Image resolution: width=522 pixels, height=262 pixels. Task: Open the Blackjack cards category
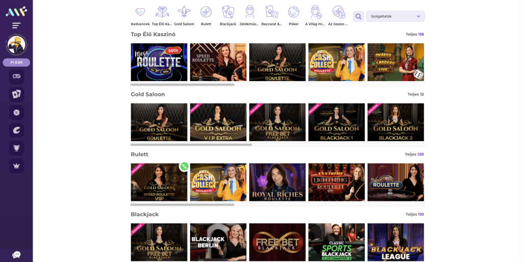coord(228,16)
